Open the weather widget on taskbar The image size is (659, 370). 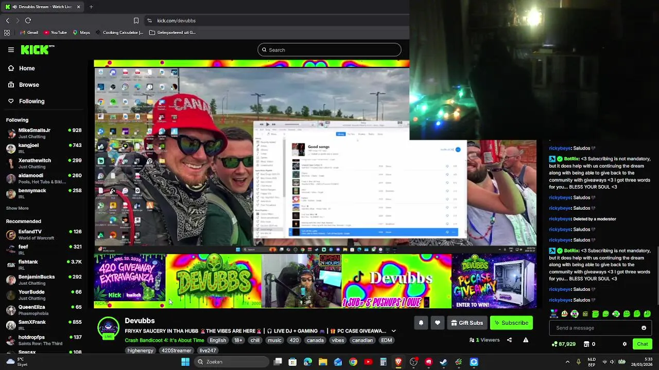(x=16, y=362)
